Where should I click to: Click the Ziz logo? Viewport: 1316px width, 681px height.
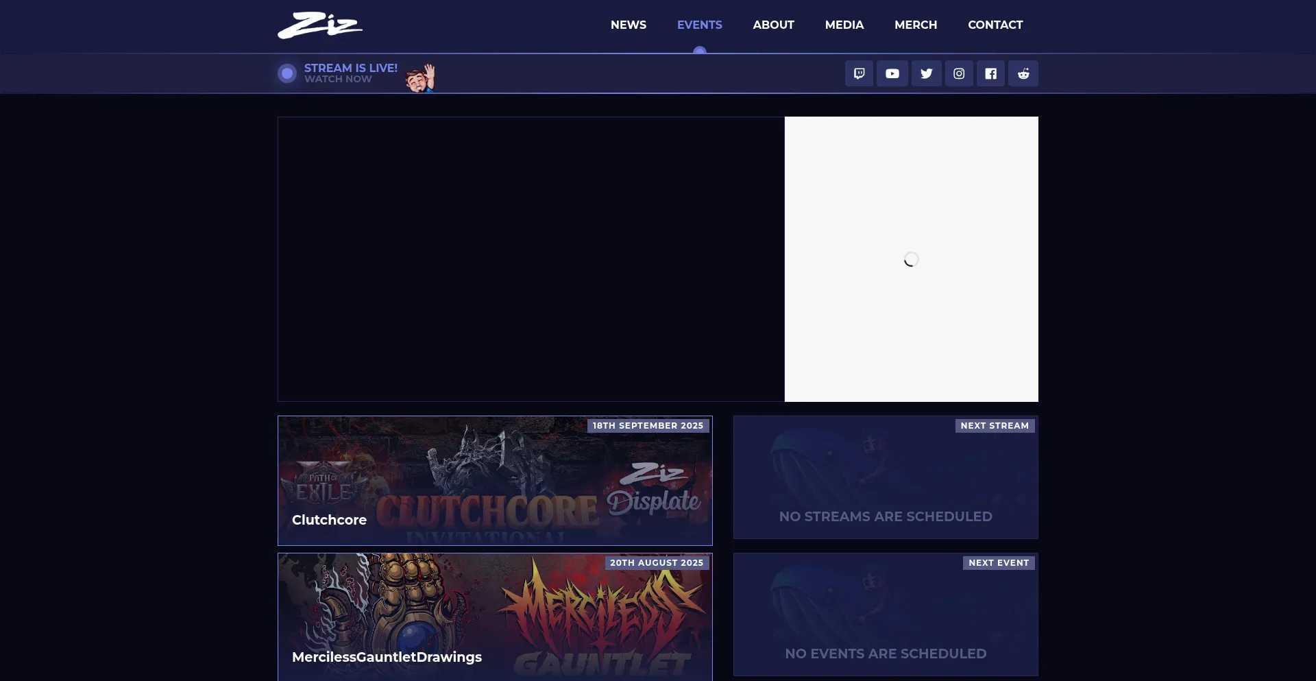click(319, 25)
